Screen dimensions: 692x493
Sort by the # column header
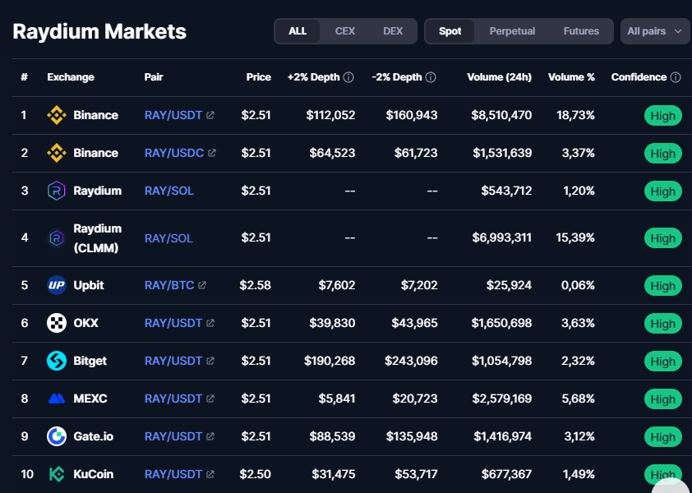click(x=25, y=77)
